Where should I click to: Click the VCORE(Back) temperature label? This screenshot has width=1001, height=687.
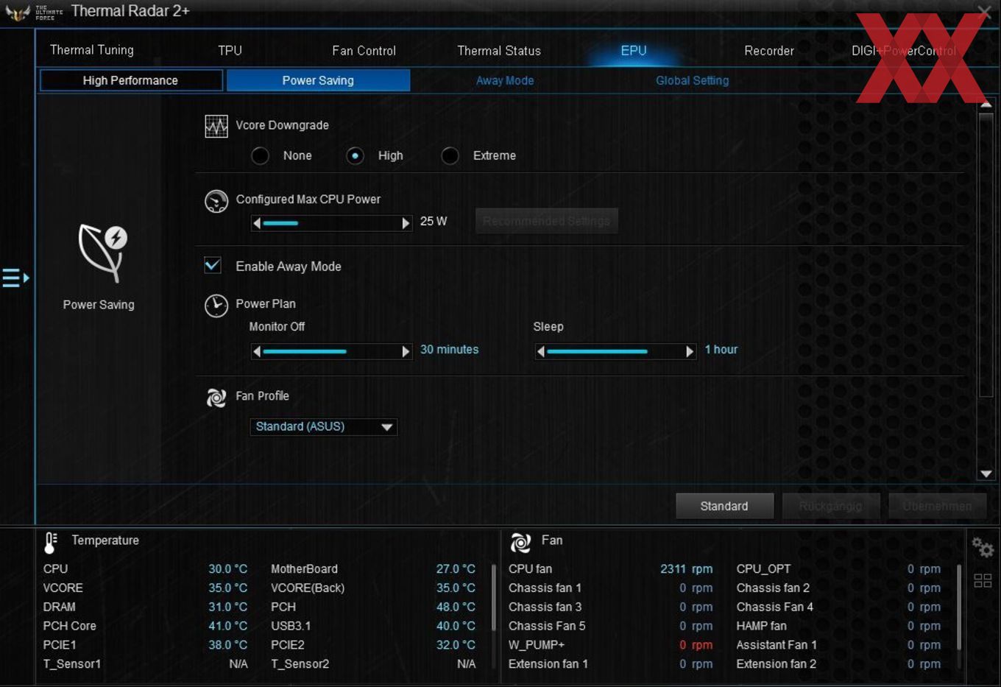coord(308,588)
